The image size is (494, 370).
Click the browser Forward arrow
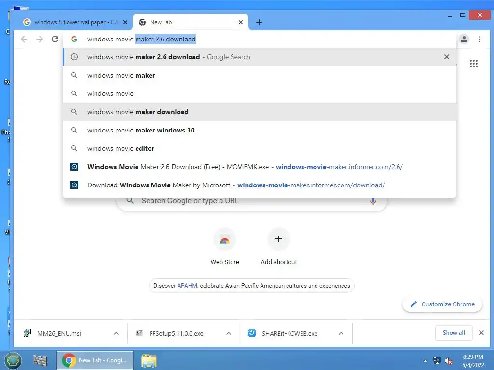tap(40, 39)
